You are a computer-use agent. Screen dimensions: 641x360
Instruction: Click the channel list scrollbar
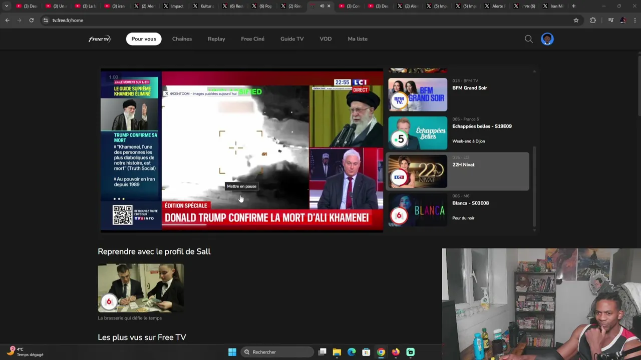(534, 186)
